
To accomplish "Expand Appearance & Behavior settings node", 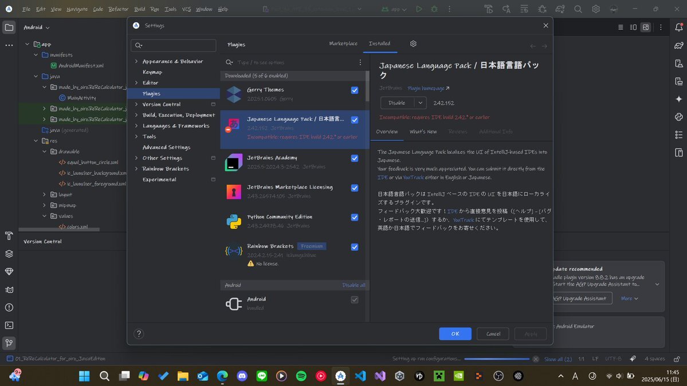I will 136,61.
